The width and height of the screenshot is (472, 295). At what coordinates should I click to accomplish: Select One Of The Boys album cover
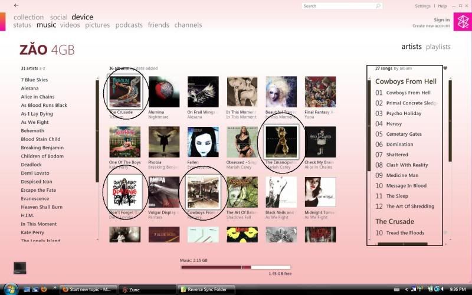click(x=125, y=142)
